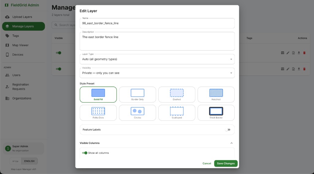
Task: Open Manage Layers in sidebar
Action: point(23,26)
